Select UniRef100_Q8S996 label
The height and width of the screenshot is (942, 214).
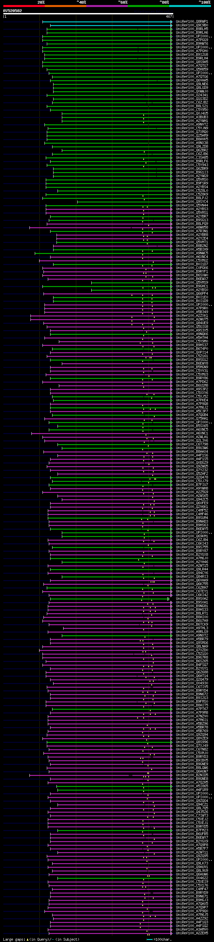pyautogui.click(x=192, y=742)
